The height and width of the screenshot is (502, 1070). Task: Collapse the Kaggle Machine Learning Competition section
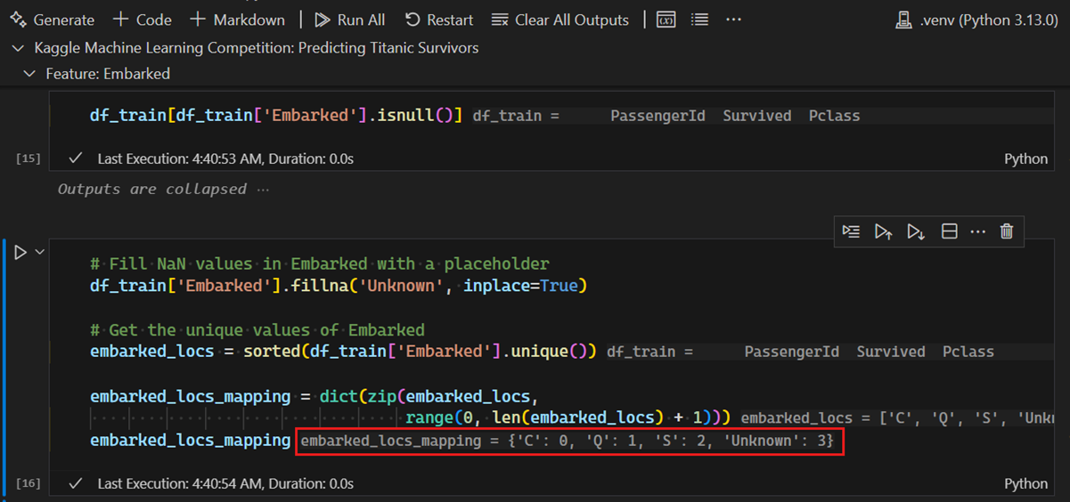[x=18, y=48]
